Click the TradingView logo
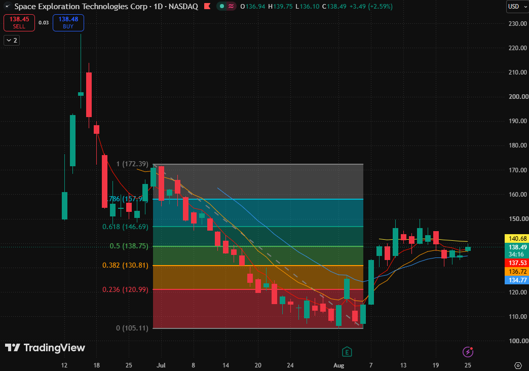 (45, 348)
